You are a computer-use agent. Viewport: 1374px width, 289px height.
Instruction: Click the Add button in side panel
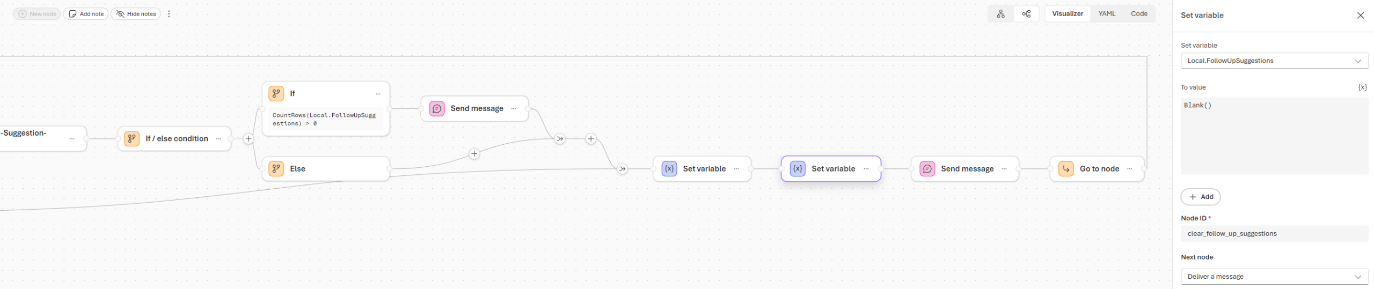1201,197
